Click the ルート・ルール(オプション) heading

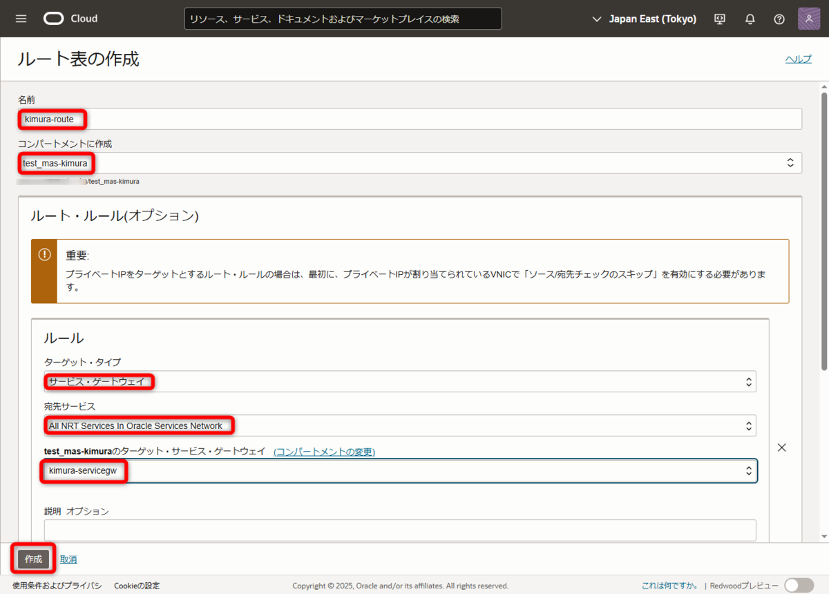click(115, 215)
